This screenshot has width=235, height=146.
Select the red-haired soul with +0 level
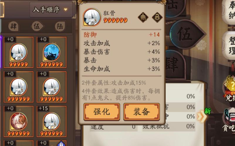tap(18, 121)
